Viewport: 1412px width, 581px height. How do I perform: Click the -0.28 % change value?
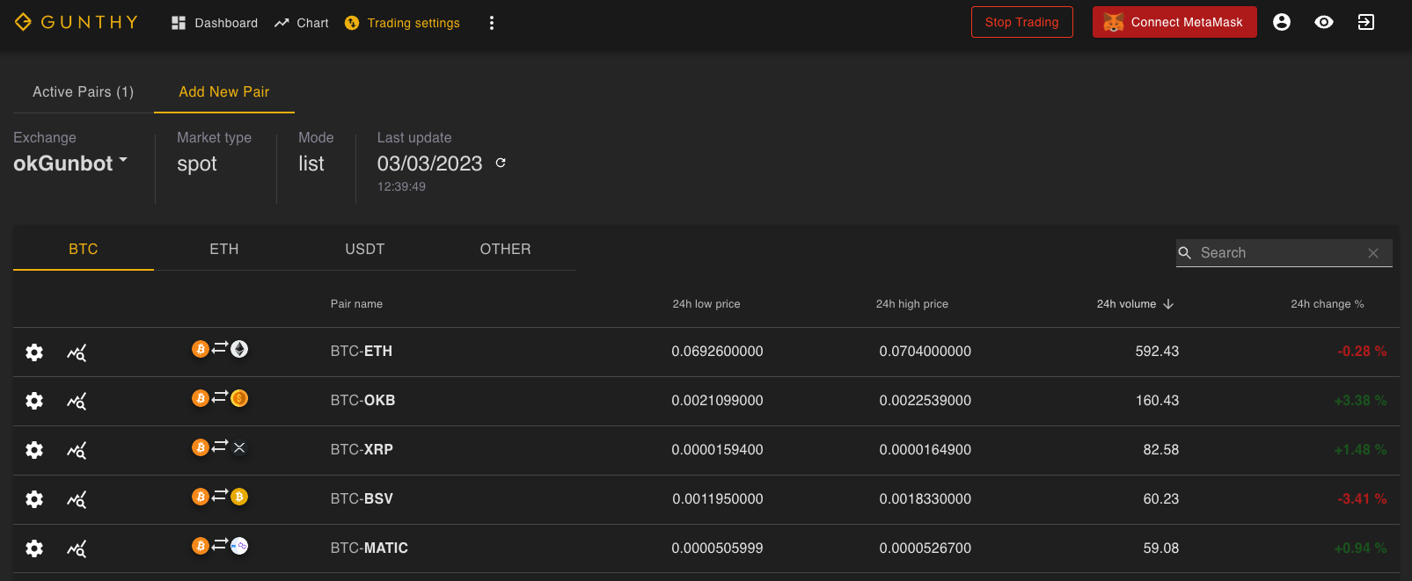click(1362, 351)
